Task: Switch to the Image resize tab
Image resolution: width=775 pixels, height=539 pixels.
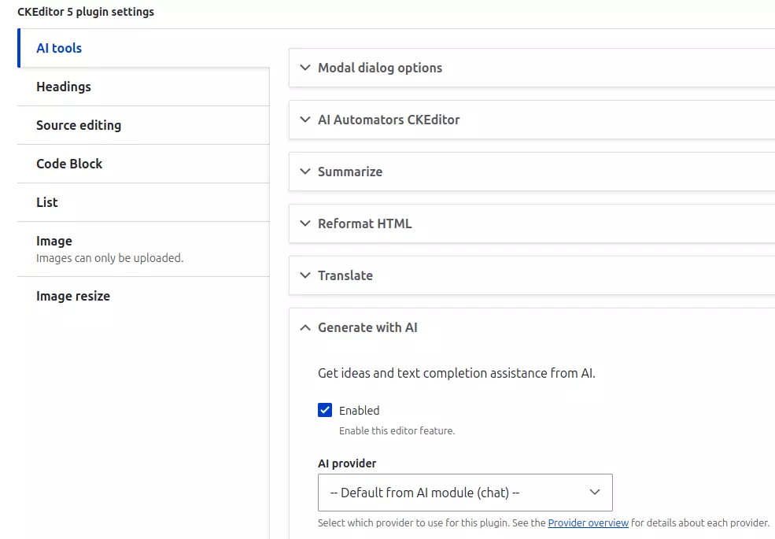Action: (x=143, y=296)
